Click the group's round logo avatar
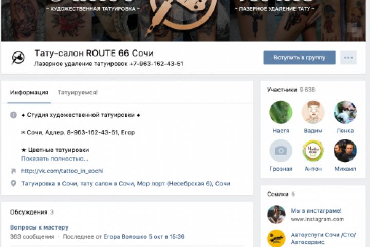 pyautogui.click(x=18, y=58)
